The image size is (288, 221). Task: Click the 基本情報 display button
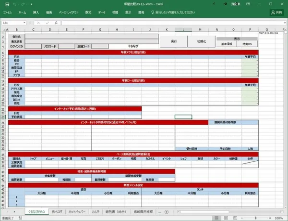coord(227,44)
